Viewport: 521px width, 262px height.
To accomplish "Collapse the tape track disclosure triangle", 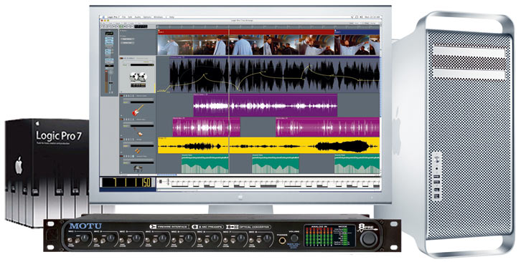I will [x=121, y=92].
